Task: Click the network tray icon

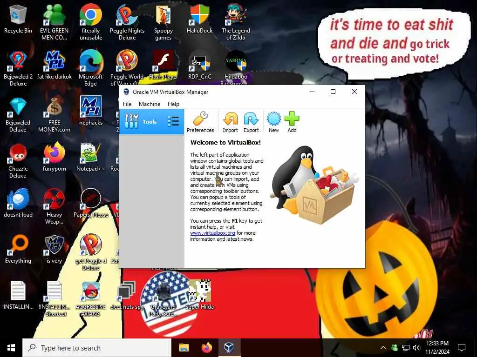Action: tap(406, 348)
